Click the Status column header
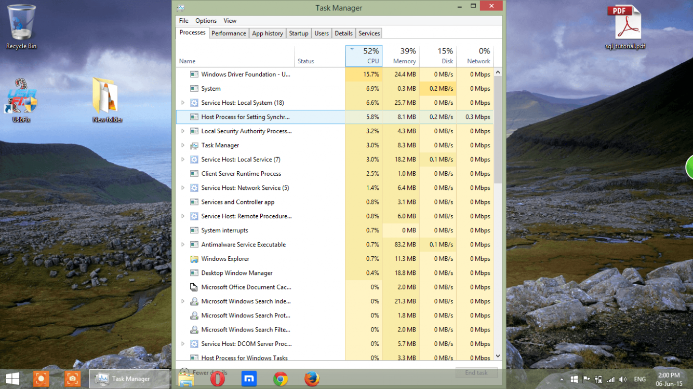 pos(320,56)
